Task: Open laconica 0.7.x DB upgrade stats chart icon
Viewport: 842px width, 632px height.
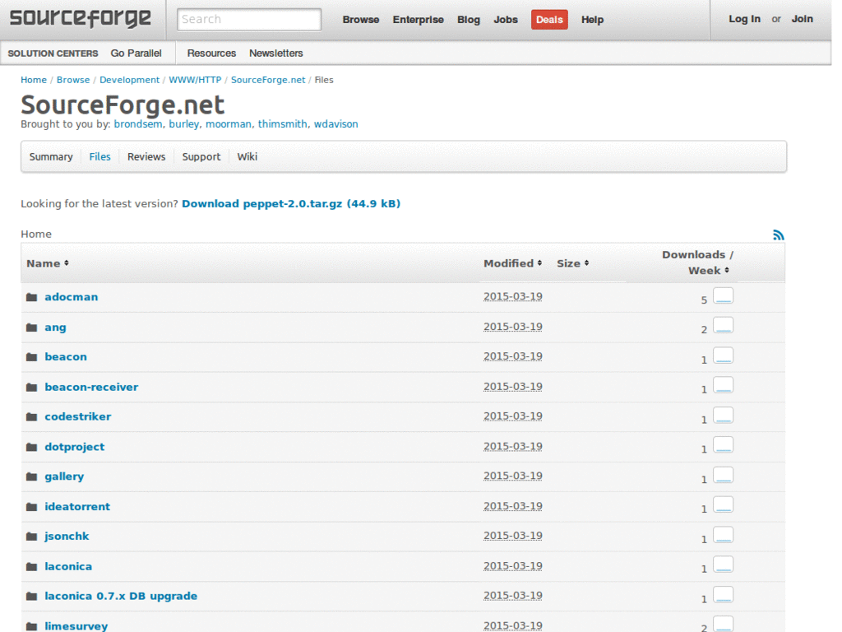Action: coord(723,594)
